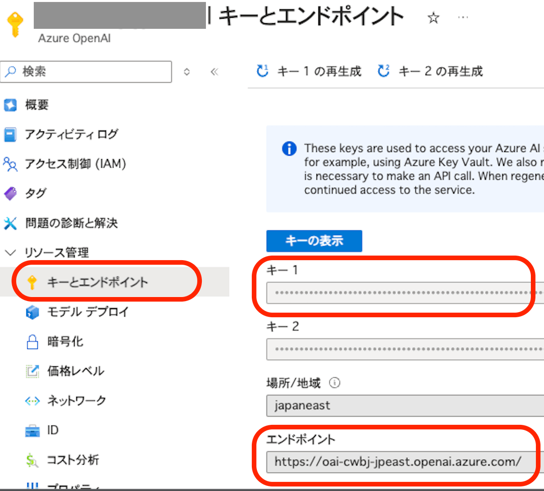Open アクセス制御 (IAM)
Viewport: 544px width, 491px height.
coord(75,164)
